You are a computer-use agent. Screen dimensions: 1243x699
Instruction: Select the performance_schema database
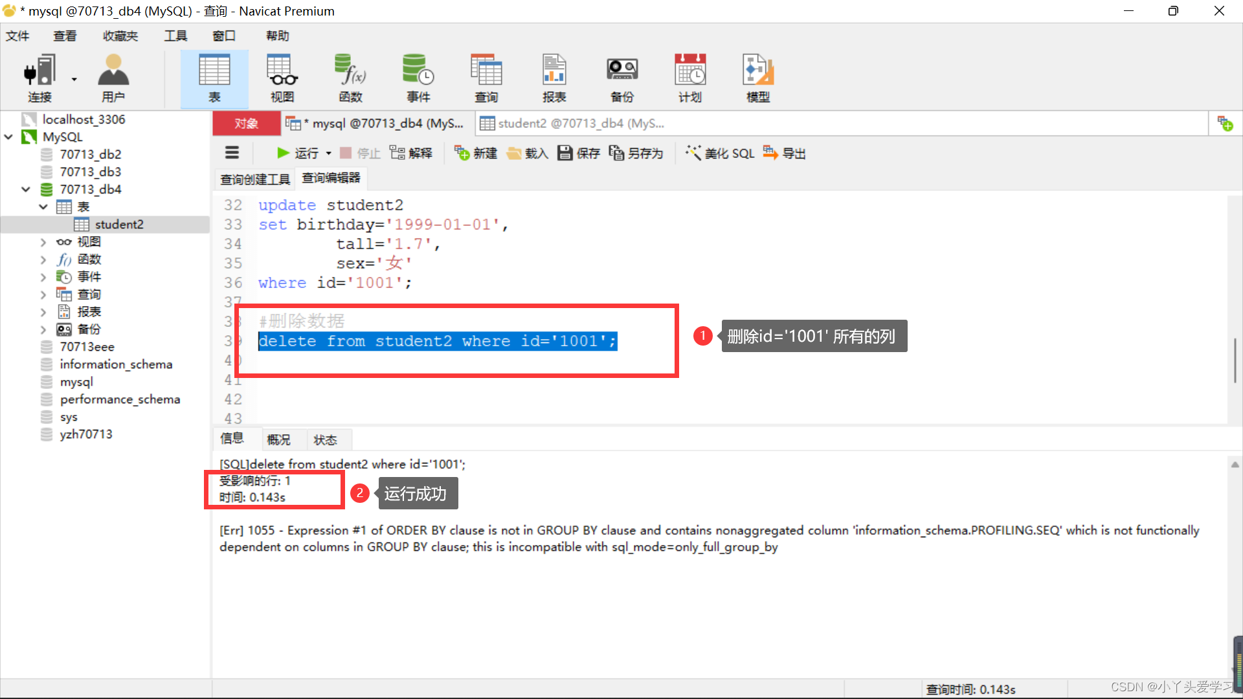[120, 399]
